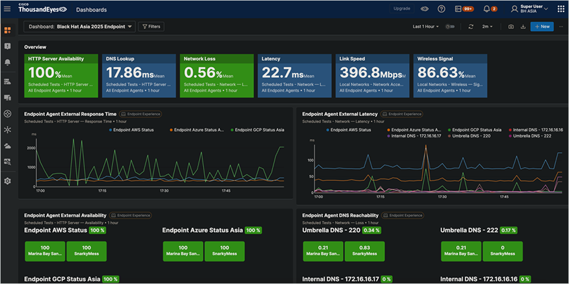
Task: Take a dashboard snapshot with camera icon
Action: coord(511,27)
